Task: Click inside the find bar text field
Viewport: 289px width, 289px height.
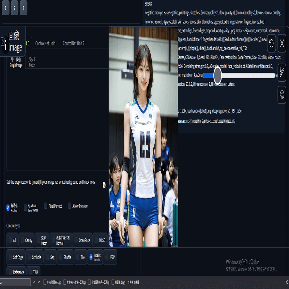Action: [x=15, y=282]
